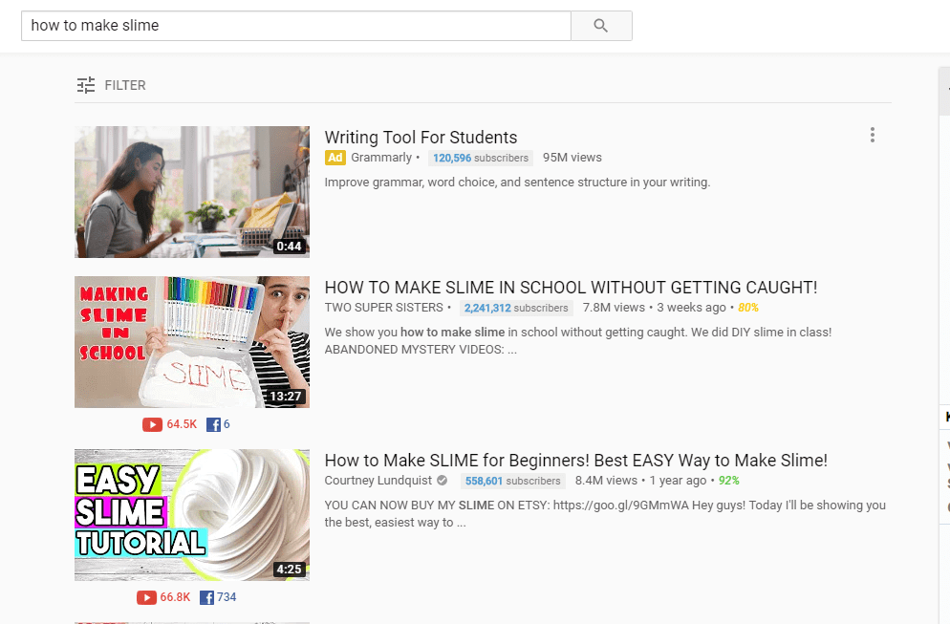This screenshot has width=950, height=624.
Task: Open TWO SUPER SISTERS channel
Action: (x=383, y=308)
